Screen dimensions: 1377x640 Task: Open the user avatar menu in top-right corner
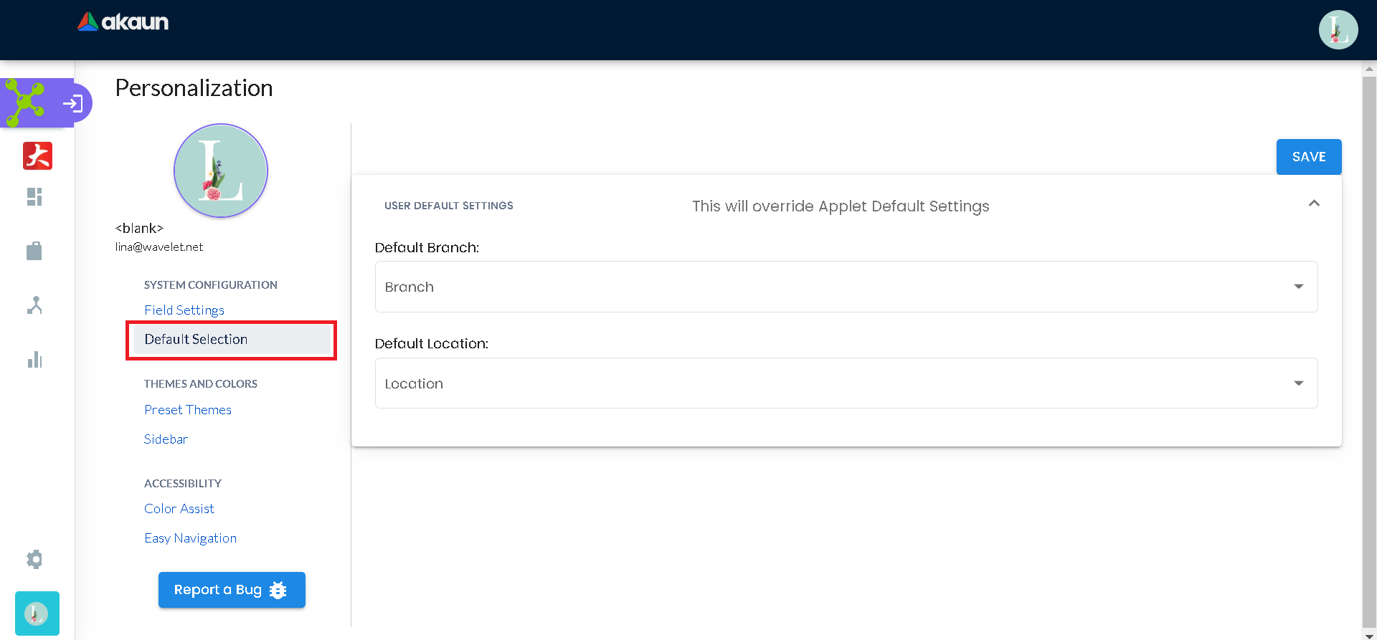click(1338, 30)
